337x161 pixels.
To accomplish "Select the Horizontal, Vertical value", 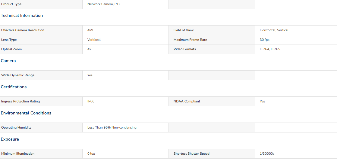I will (274, 30).
